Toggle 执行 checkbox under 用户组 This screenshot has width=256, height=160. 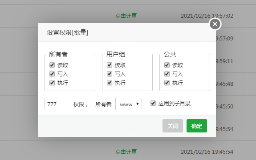[110, 83]
